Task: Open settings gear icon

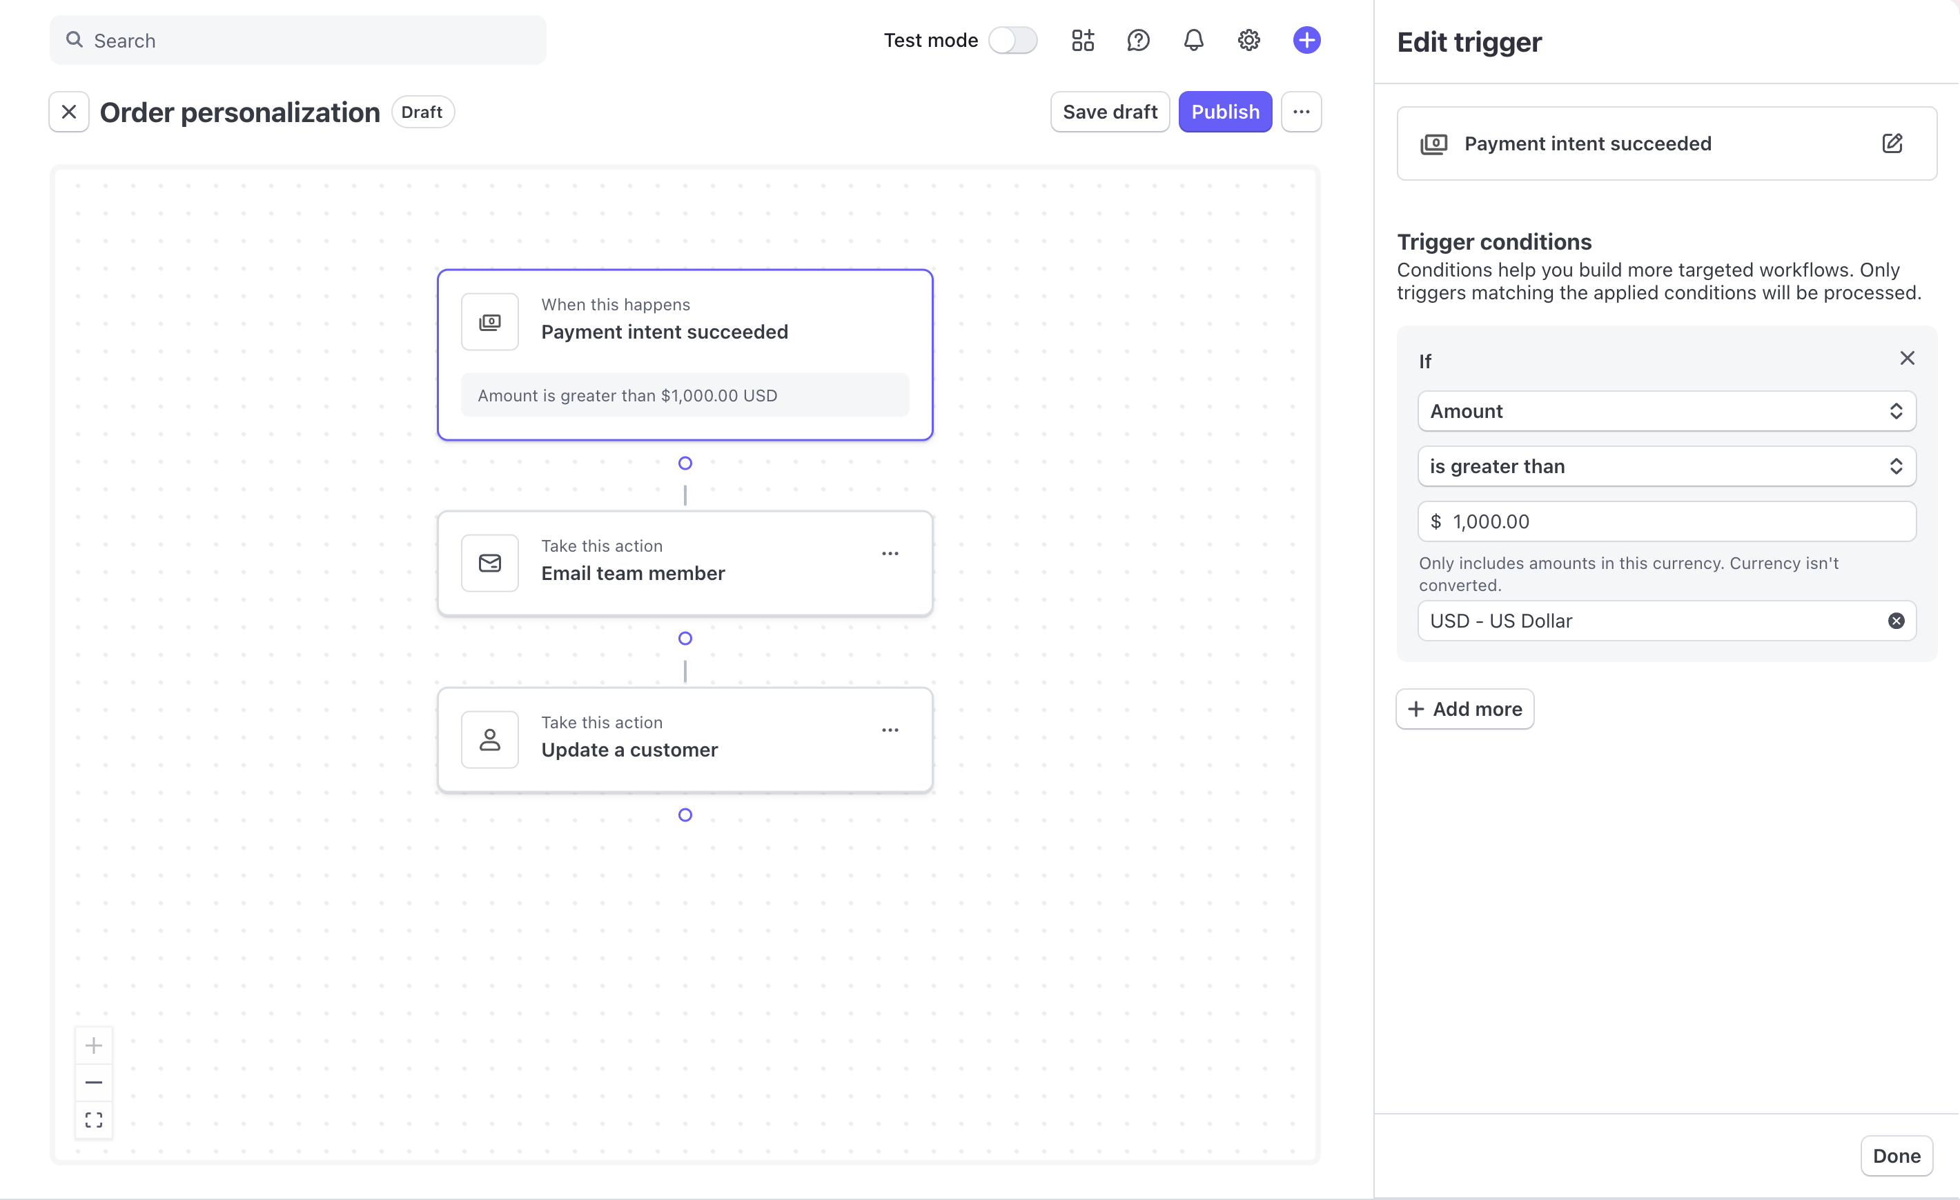Action: coord(1249,41)
